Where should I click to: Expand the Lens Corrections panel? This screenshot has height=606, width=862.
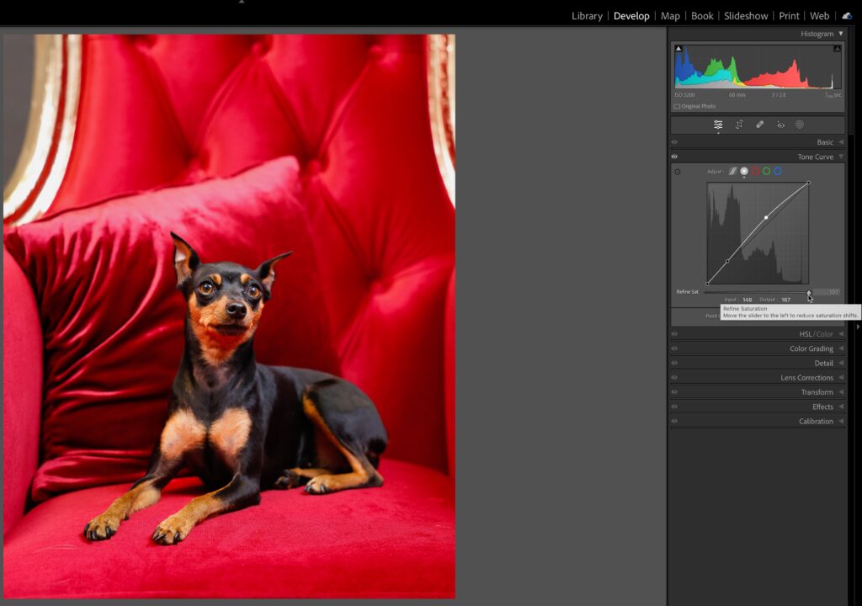pos(806,378)
